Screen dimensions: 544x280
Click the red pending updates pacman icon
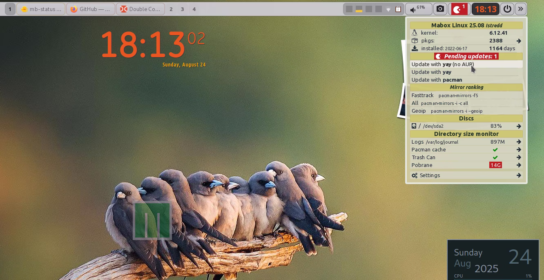459,9
